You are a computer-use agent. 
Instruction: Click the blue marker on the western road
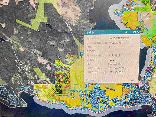(x=13, y=49)
